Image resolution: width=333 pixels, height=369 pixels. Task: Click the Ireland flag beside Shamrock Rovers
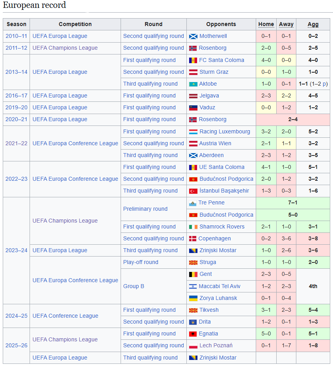click(193, 227)
